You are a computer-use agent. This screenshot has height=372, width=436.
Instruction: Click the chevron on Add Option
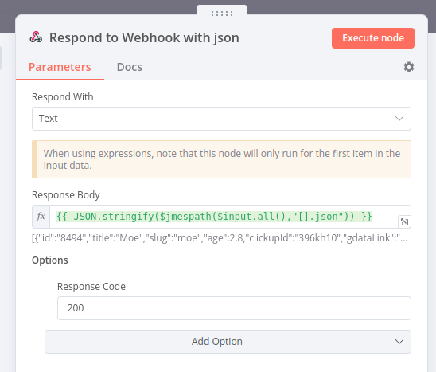(x=399, y=342)
